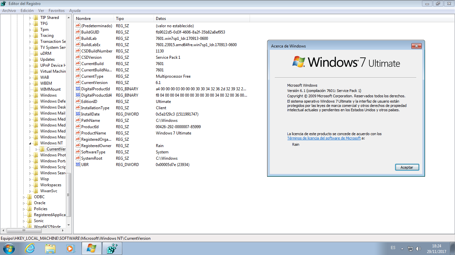
Task: Select the BuildLabEx value name
Action: tap(91, 45)
